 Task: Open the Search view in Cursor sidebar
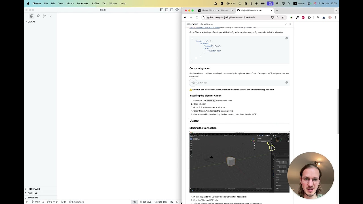tap(38, 16)
